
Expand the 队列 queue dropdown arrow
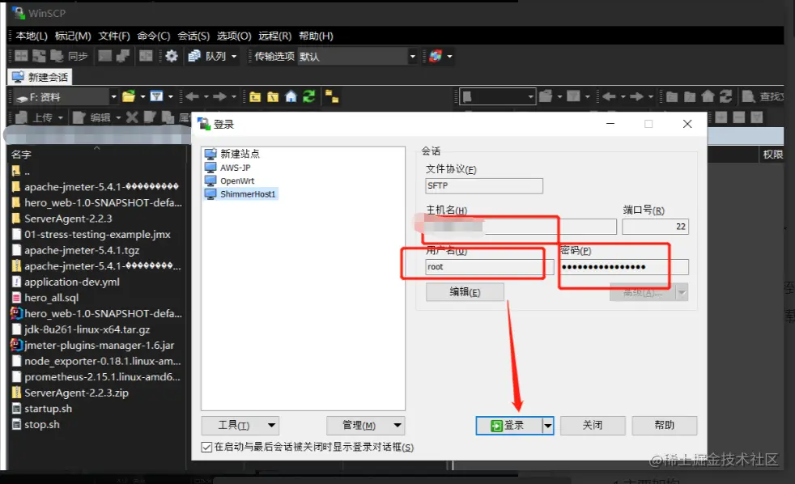pos(234,57)
